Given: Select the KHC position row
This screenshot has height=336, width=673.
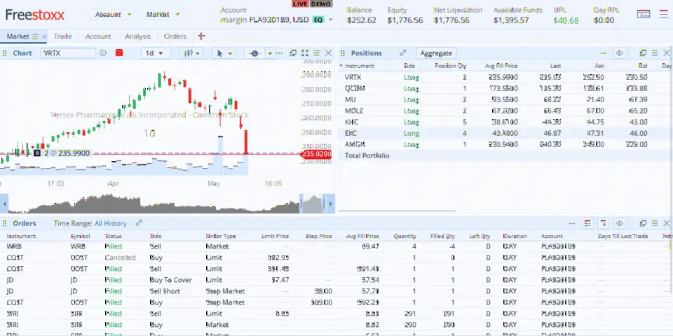Looking at the screenshot, I should (x=505, y=122).
